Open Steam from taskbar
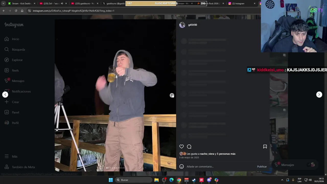The image size is (327, 184). [x=194, y=180]
